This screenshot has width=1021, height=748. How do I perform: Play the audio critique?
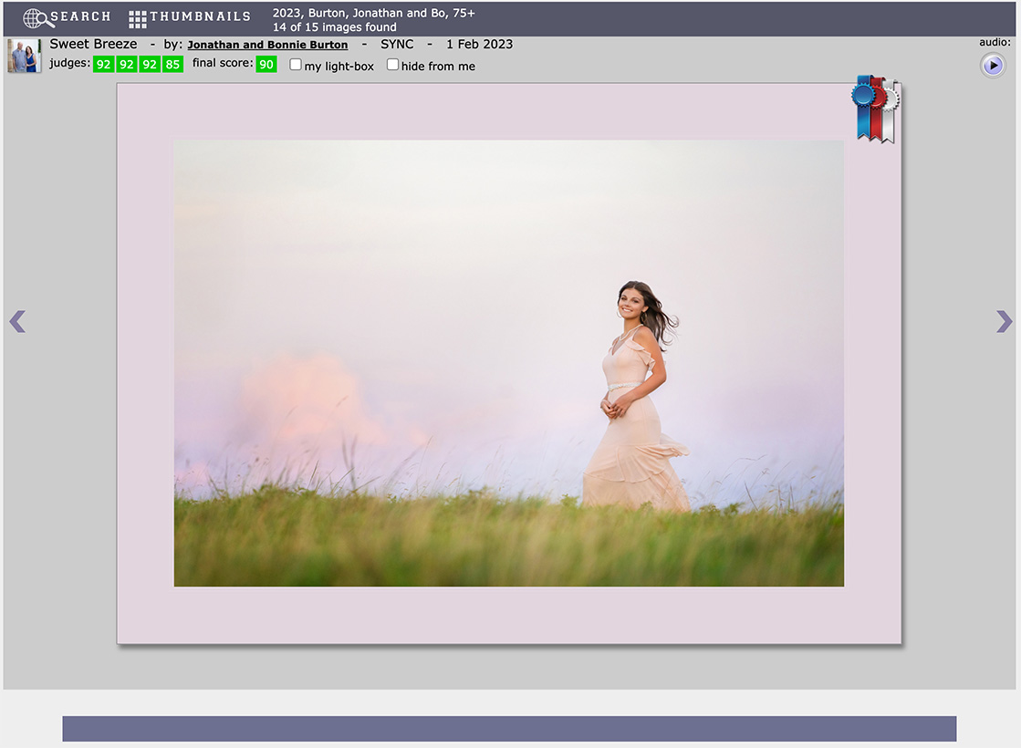pos(993,66)
